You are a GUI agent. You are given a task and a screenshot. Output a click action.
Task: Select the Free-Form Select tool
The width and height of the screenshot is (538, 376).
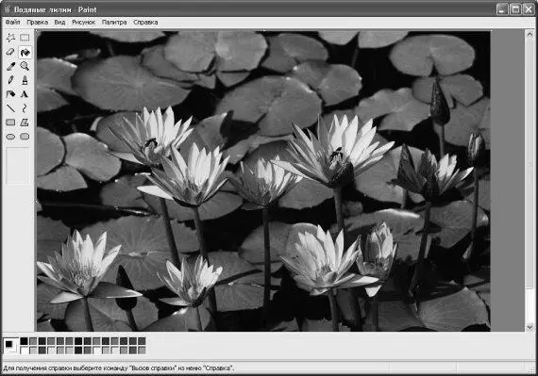pyautogui.click(x=10, y=38)
